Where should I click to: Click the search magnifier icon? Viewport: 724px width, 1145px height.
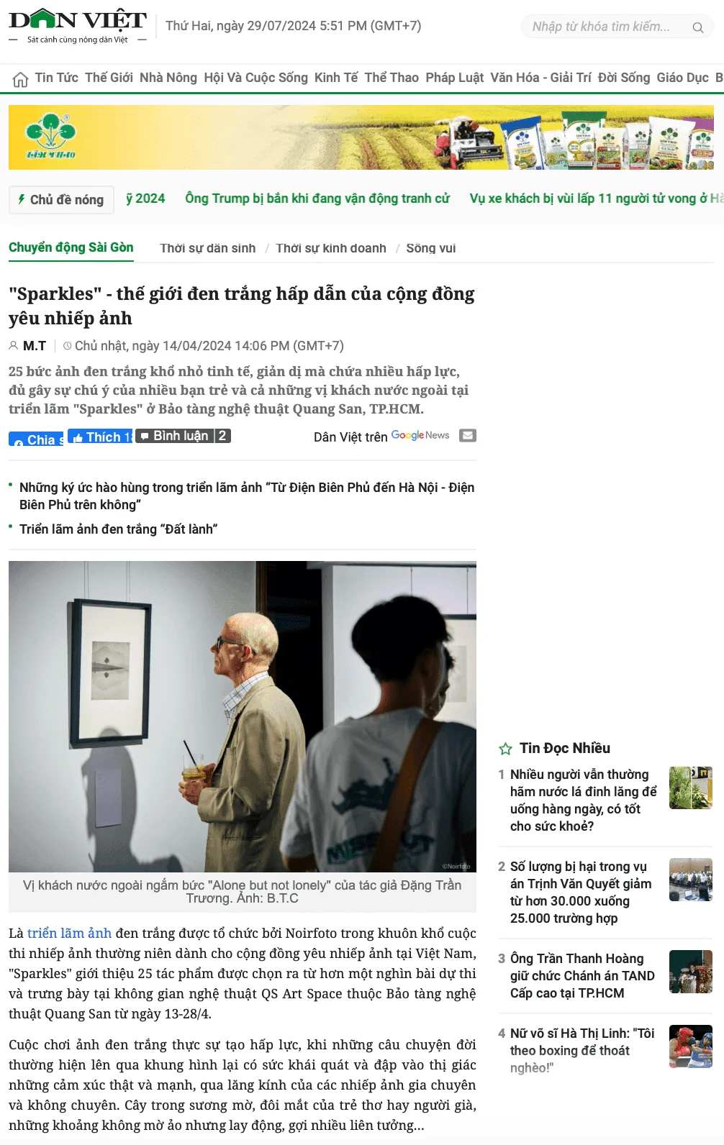click(697, 27)
